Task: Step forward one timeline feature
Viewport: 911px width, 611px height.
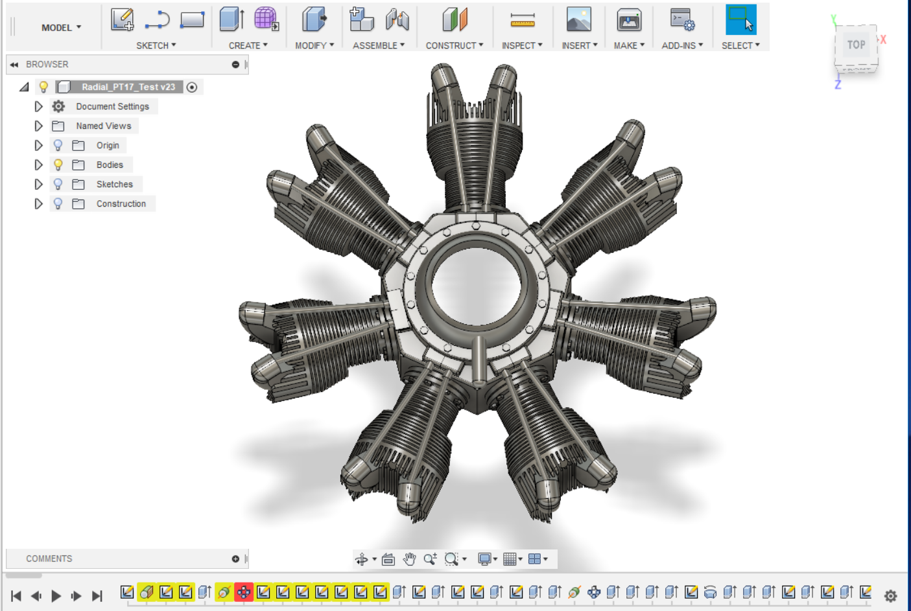Action: pos(77,596)
